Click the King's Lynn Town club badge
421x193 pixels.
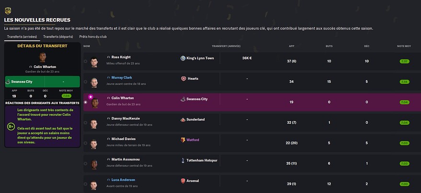point(183,58)
